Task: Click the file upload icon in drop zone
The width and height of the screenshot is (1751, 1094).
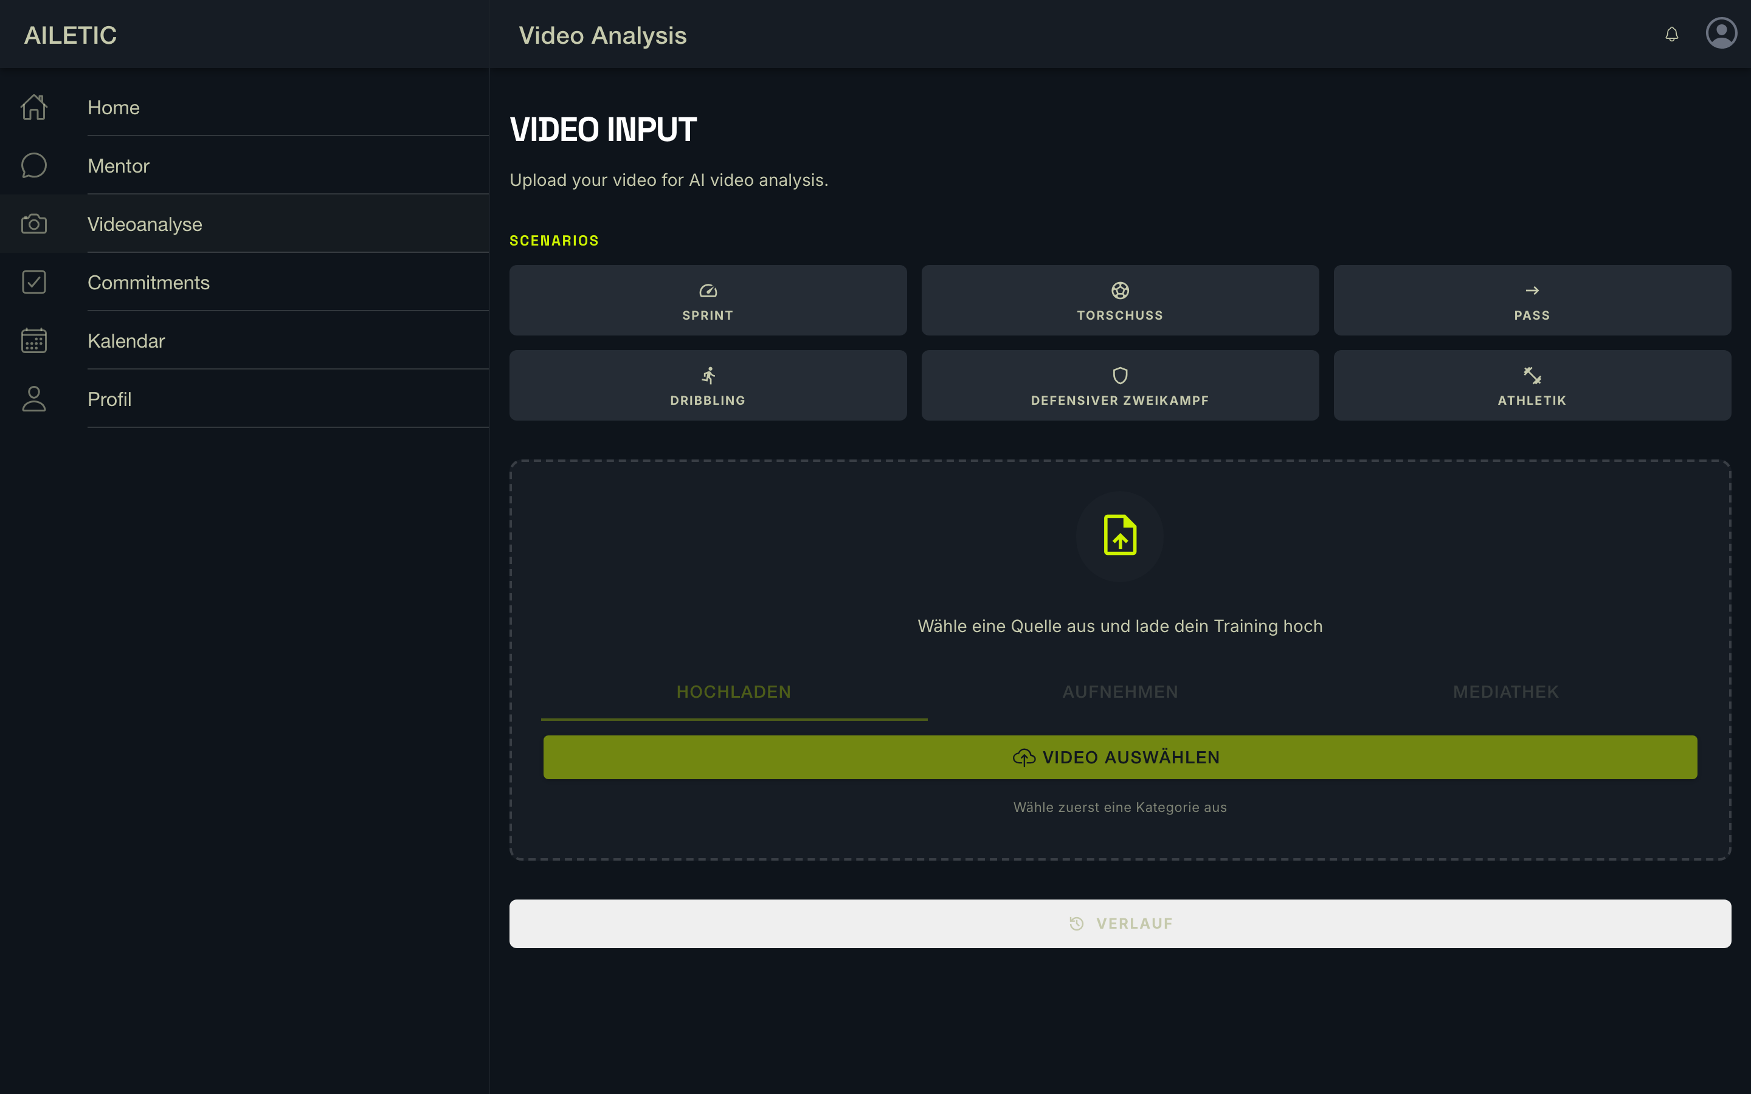Action: click(x=1120, y=535)
